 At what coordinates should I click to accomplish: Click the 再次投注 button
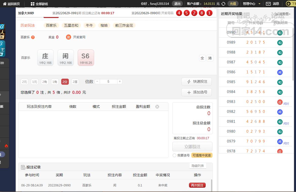click(x=197, y=185)
